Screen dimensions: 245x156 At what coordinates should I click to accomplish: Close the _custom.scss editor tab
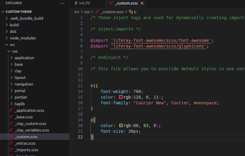pos(142,3)
